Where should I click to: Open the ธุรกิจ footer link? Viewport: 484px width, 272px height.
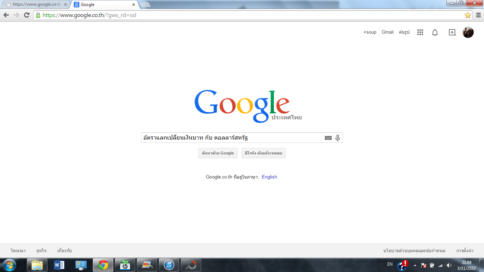[x=41, y=251]
